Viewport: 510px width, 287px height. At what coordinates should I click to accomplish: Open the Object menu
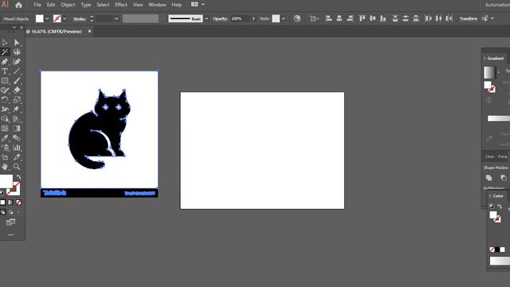point(68,5)
